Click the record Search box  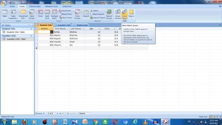click(x=84, y=114)
